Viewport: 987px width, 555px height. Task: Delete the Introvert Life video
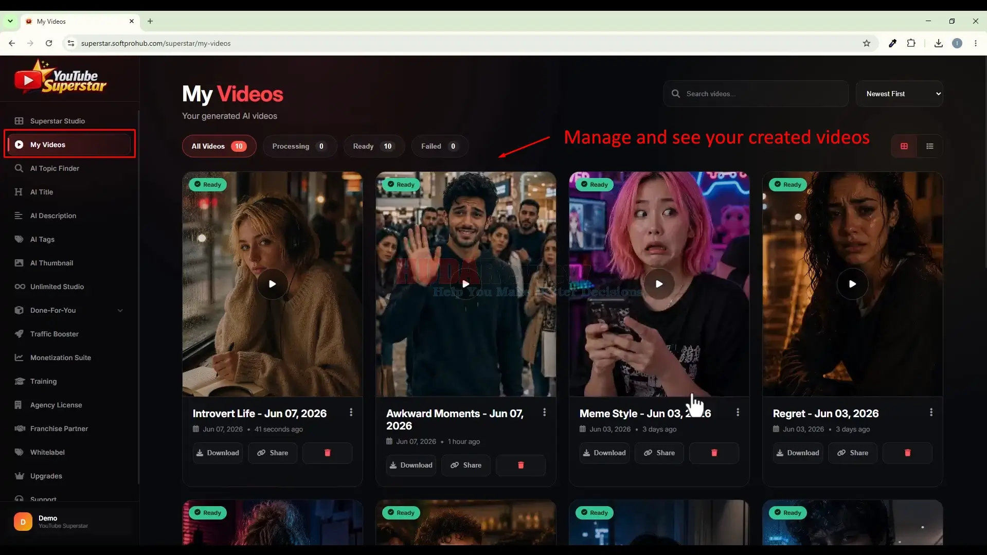[327, 453]
